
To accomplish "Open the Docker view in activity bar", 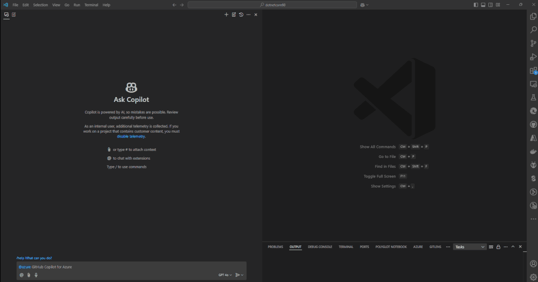I will click(x=533, y=152).
